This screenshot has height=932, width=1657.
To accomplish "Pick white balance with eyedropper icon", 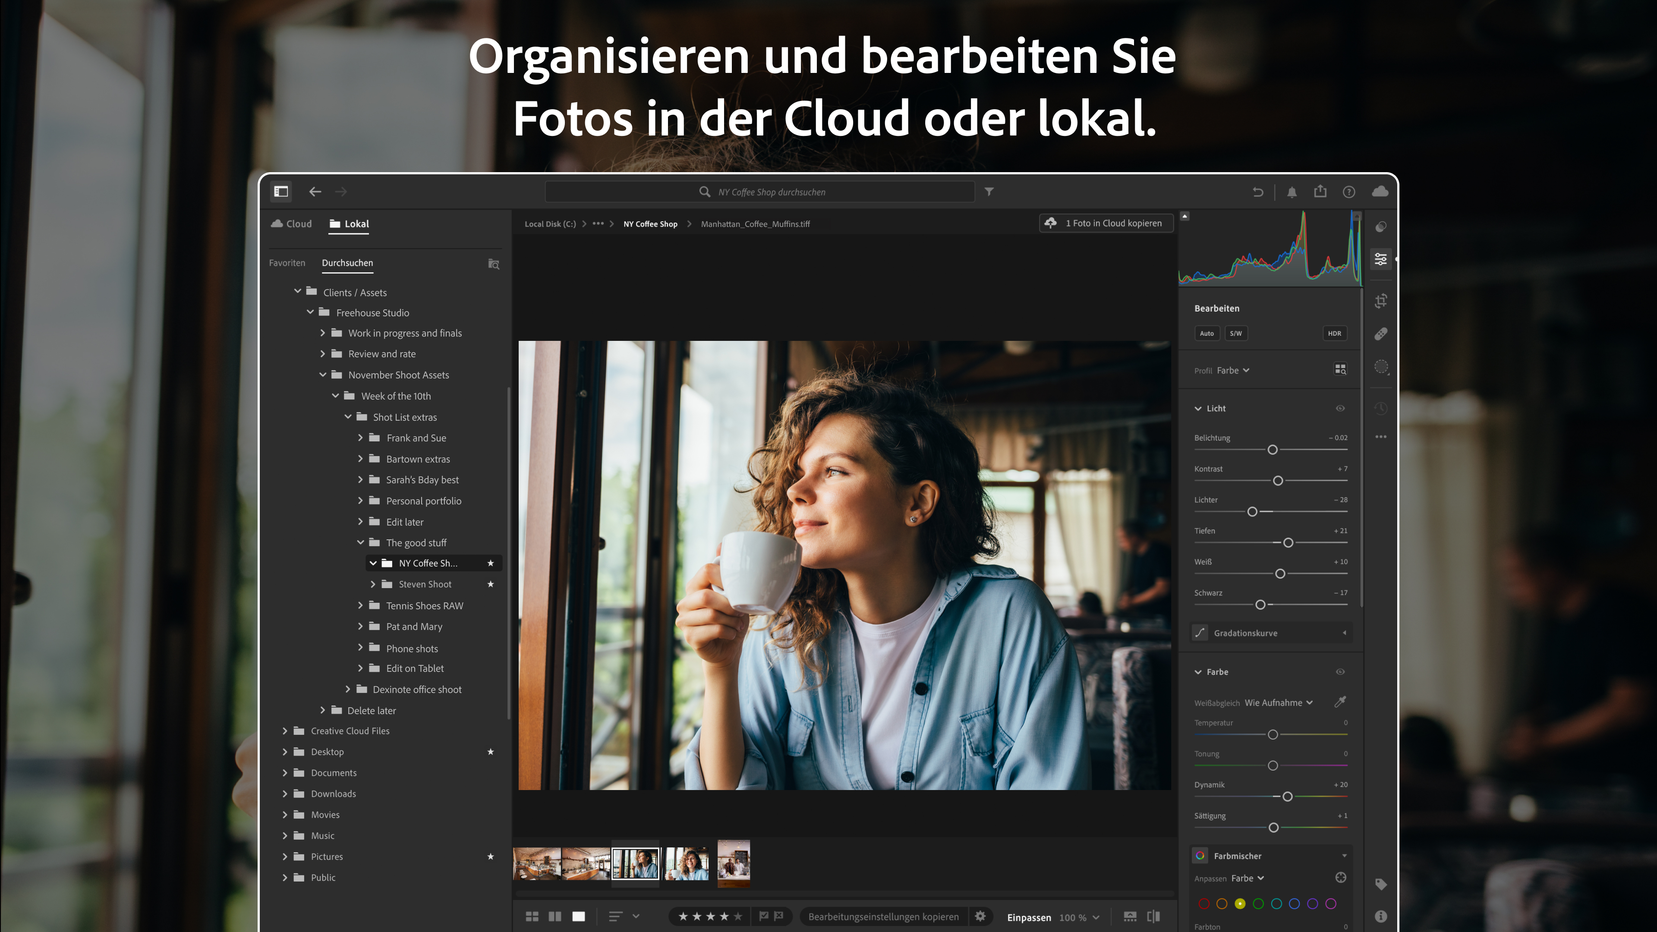I will point(1341,702).
